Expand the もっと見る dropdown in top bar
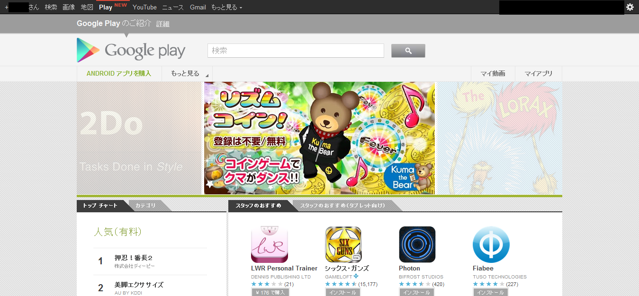The height and width of the screenshot is (296, 639). pyautogui.click(x=226, y=8)
